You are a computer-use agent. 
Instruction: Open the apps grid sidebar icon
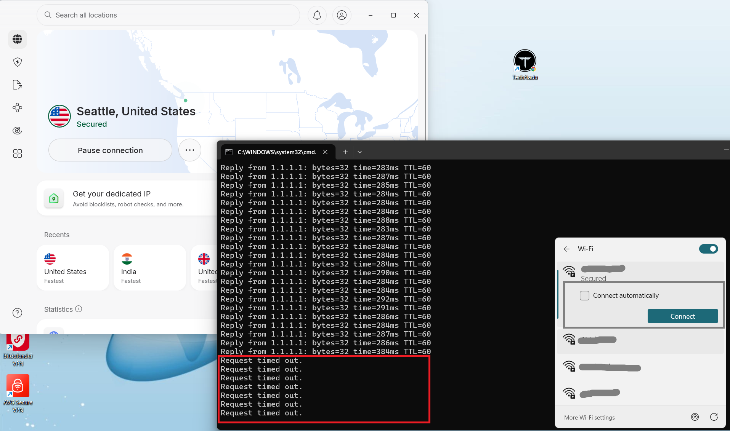click(18, 153)
